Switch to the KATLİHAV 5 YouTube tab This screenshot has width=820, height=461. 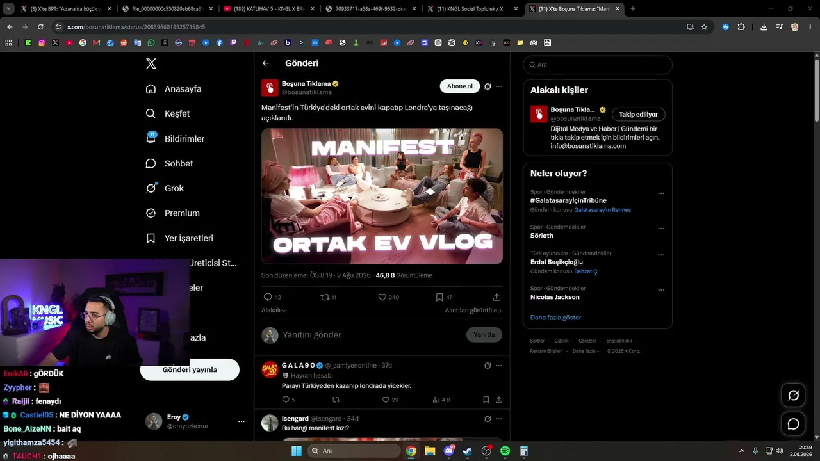coord(268,9)
